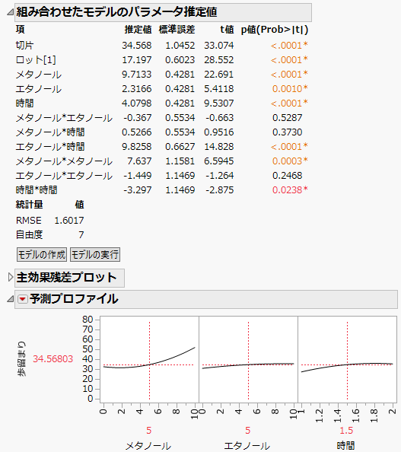Click the モデルの作成 button
The height and width of the screenshot is (452, 401).
42,255
